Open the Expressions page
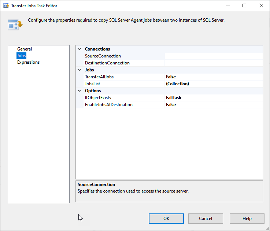 pos(28,62)
